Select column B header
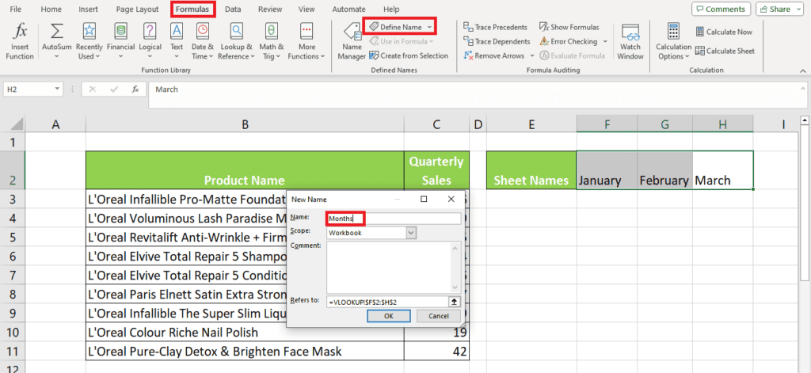The image size is (811, 373). pyautogui.click(x=246, y=124)
